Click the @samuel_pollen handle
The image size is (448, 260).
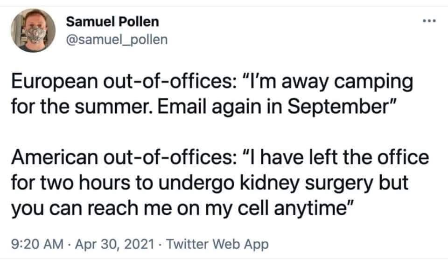click(x=117, y=40)
